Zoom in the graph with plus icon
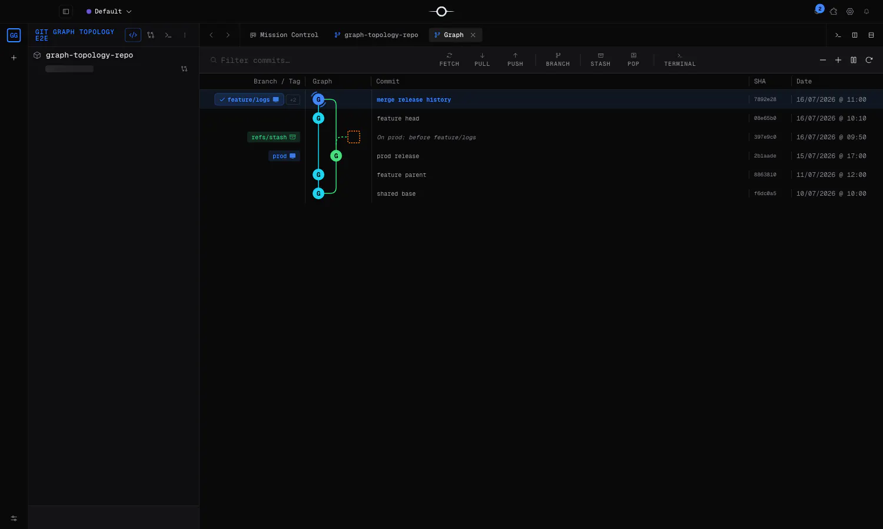This screenshot has width=883, height=529. (x=838, y=60)
